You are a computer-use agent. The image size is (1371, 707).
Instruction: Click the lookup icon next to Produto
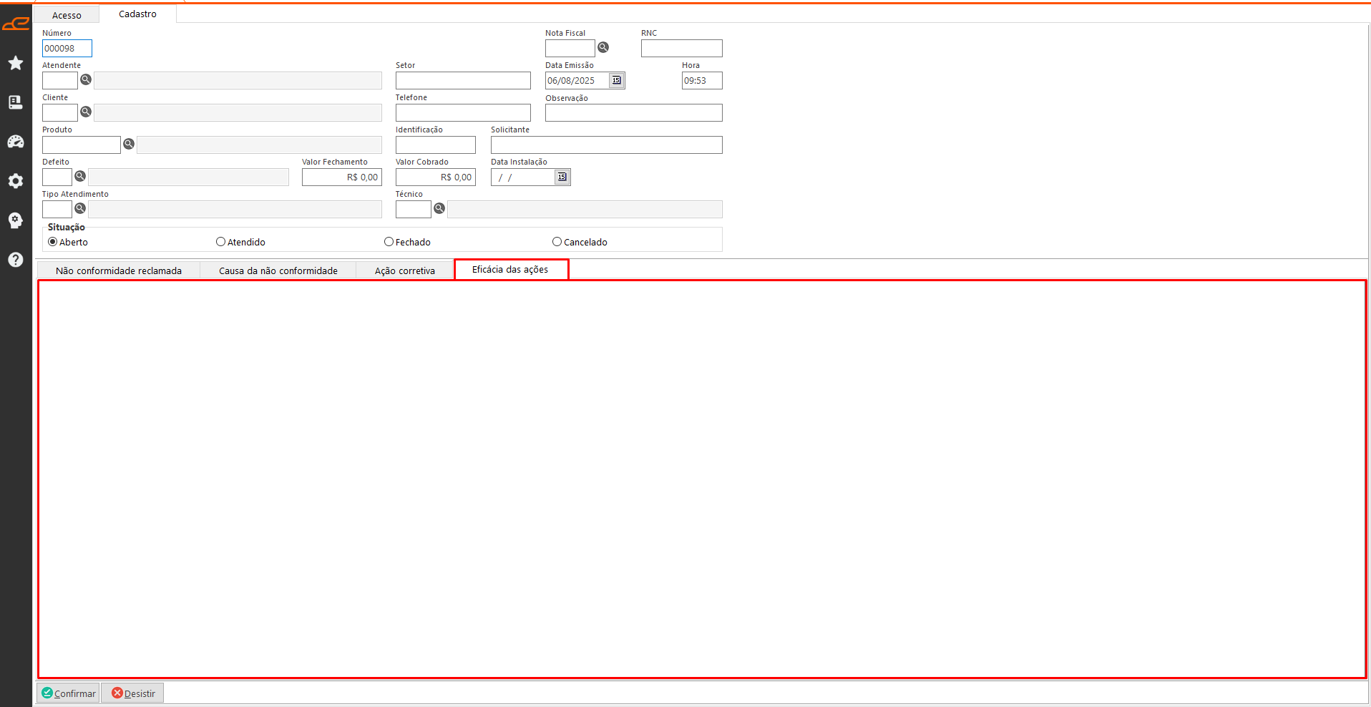(129, 144)
